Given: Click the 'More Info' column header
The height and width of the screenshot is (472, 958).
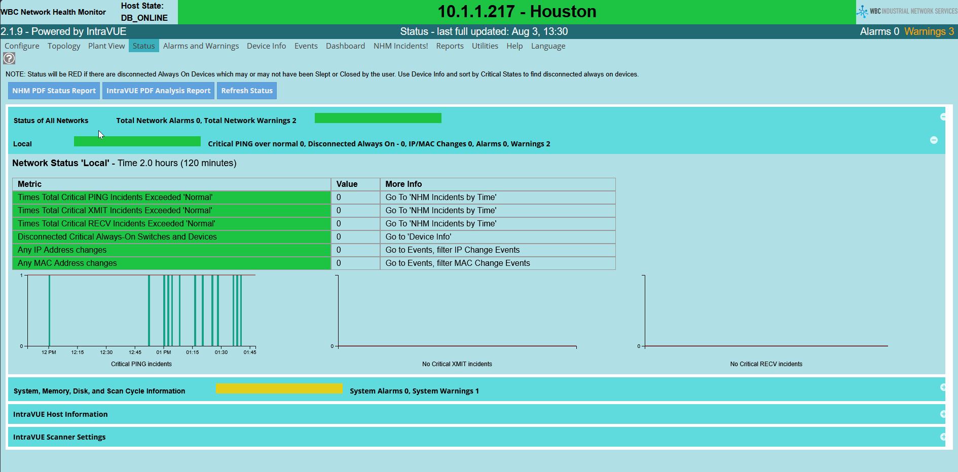Looking at the screenshot, I should tap(498, 184).
